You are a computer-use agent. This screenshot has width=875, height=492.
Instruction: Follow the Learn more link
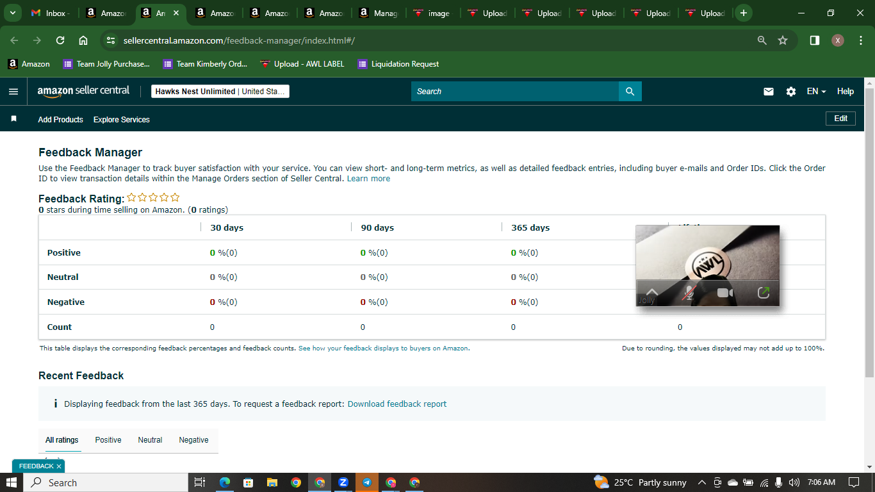[368, 179]
